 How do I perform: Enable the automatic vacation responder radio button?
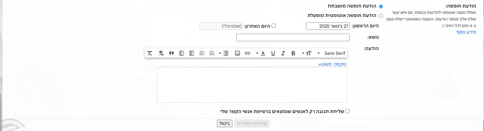pos(381,16)
